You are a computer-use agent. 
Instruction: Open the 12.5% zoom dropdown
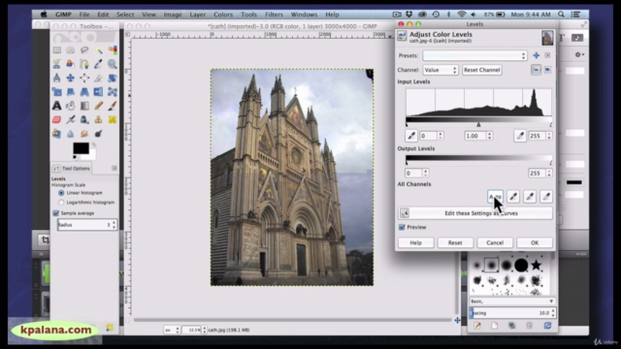coord(194,330)
